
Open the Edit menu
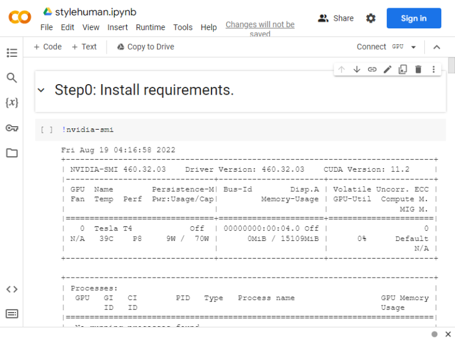coord(68,27)
